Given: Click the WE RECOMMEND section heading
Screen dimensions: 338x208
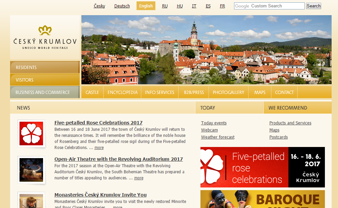Looking at the screenshot, I should [x=288, y=108].
